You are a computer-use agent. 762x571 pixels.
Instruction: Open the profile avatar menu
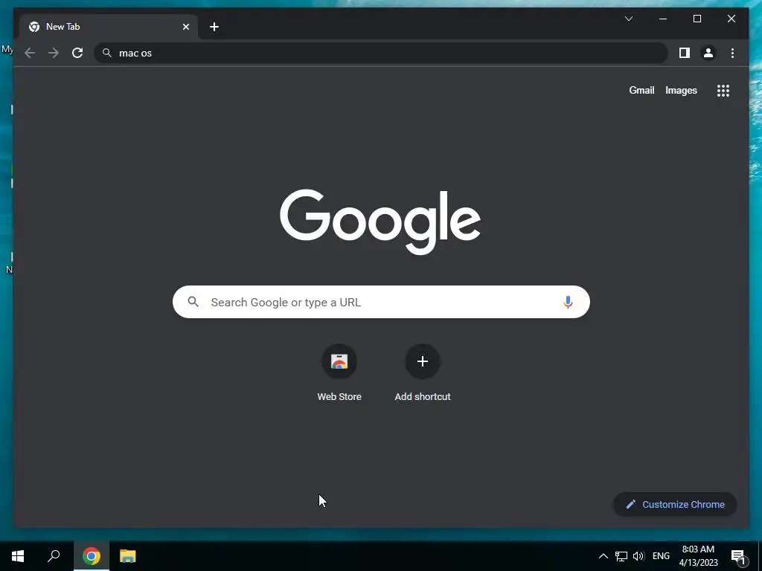click(x=708, y=53)
